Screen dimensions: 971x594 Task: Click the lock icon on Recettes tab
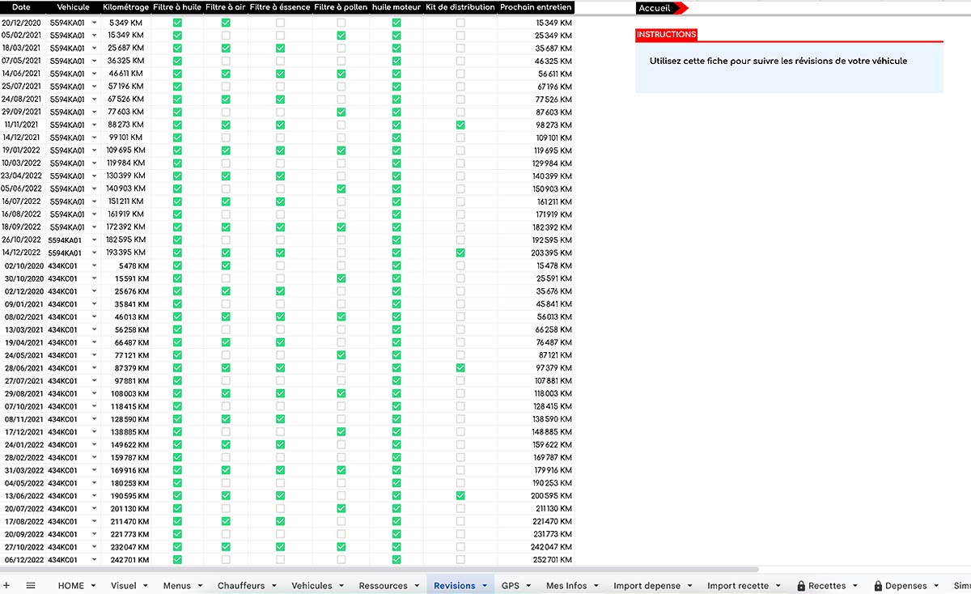pyautogui.click(x=801, y=586)
